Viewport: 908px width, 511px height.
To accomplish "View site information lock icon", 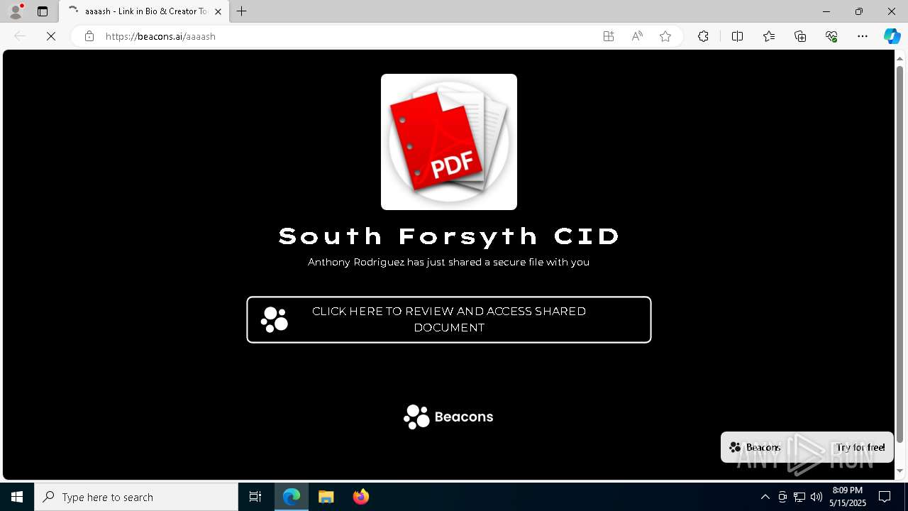I will pyautogui.click(x=89, y=36).
